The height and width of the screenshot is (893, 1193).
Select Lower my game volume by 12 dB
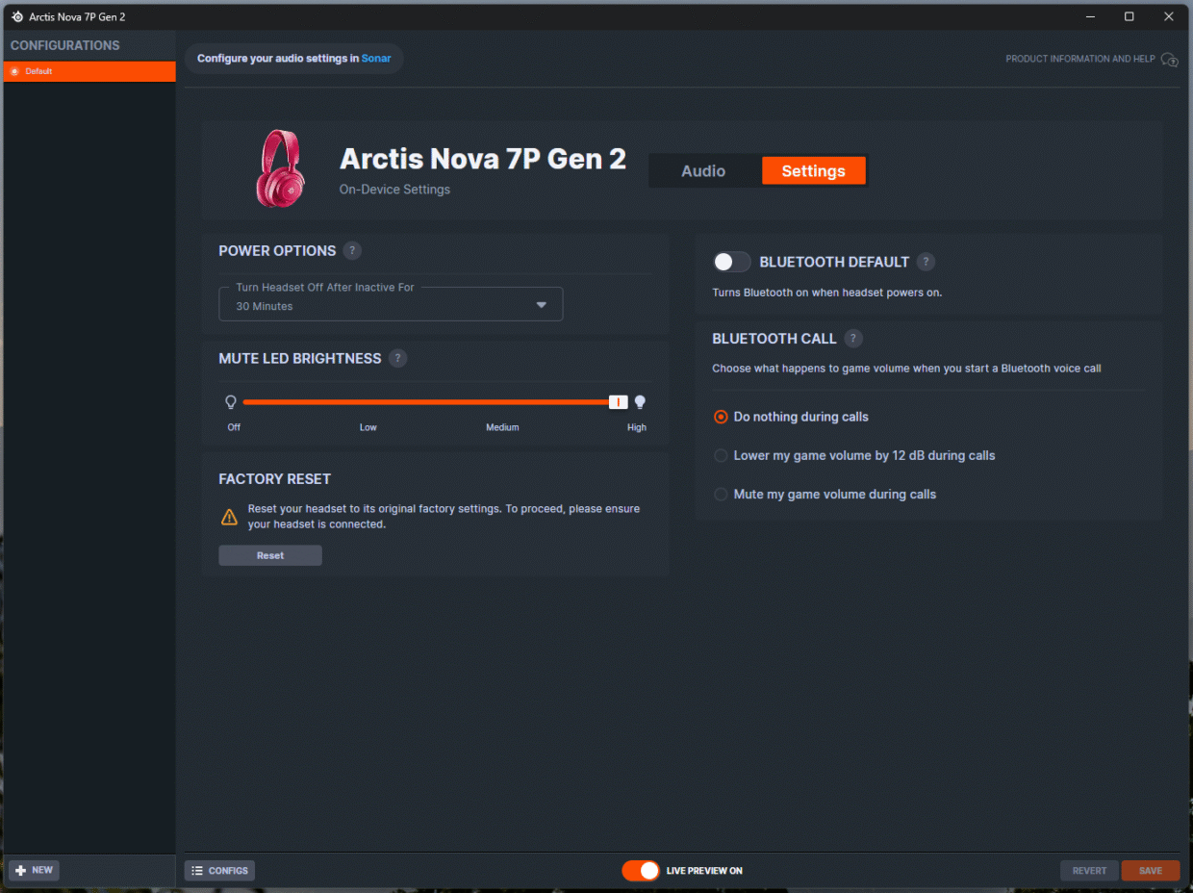click(x=854, y=455)
